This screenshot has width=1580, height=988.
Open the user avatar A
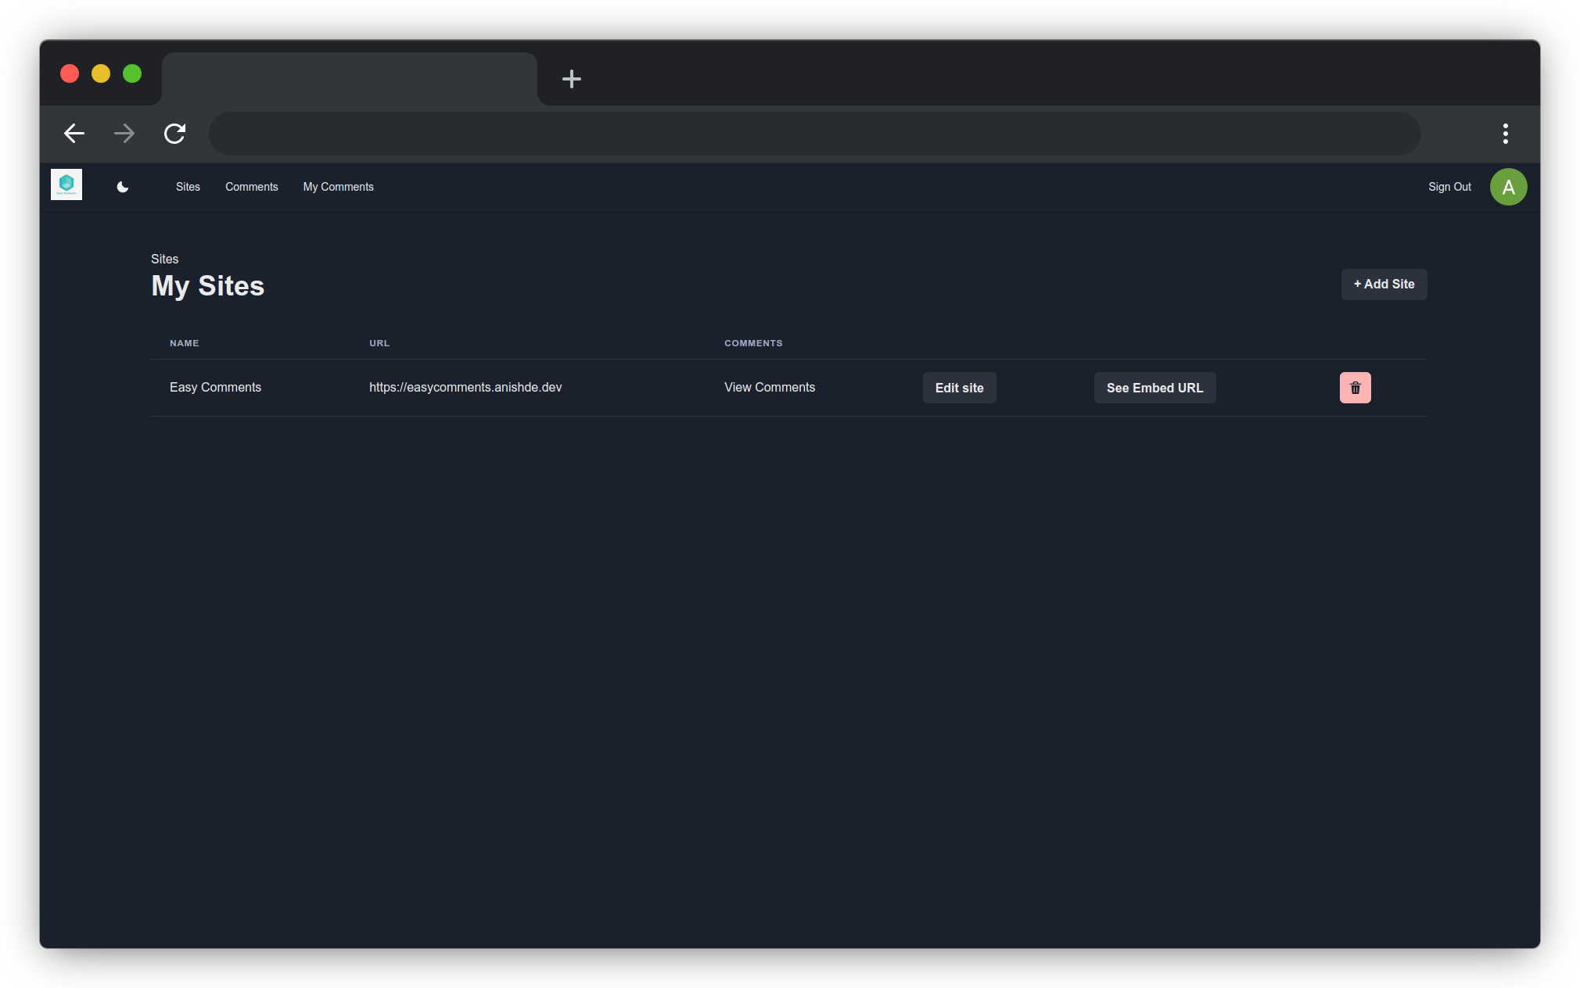click(x=1508, y=187)
